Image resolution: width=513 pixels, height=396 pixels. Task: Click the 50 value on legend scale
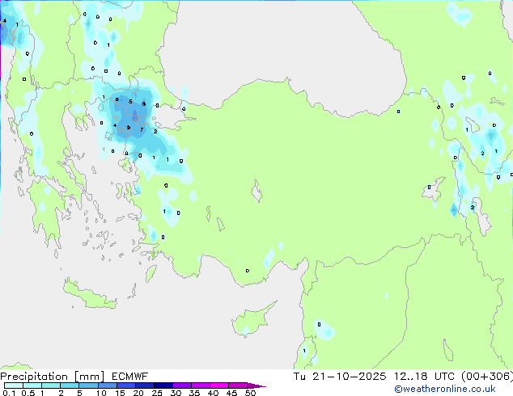(x=251, y=394)
